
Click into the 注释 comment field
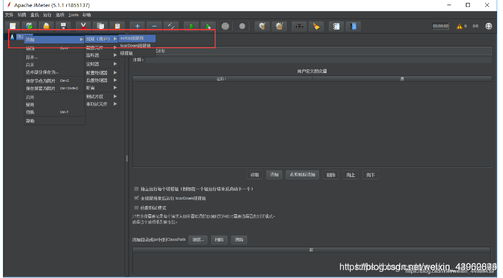(319, 60)
